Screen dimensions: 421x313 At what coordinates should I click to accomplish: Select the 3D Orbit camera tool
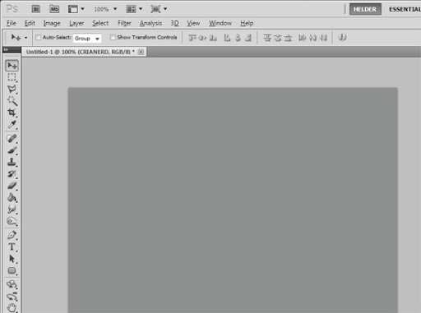pyautogui.click(x=12, y=297)
